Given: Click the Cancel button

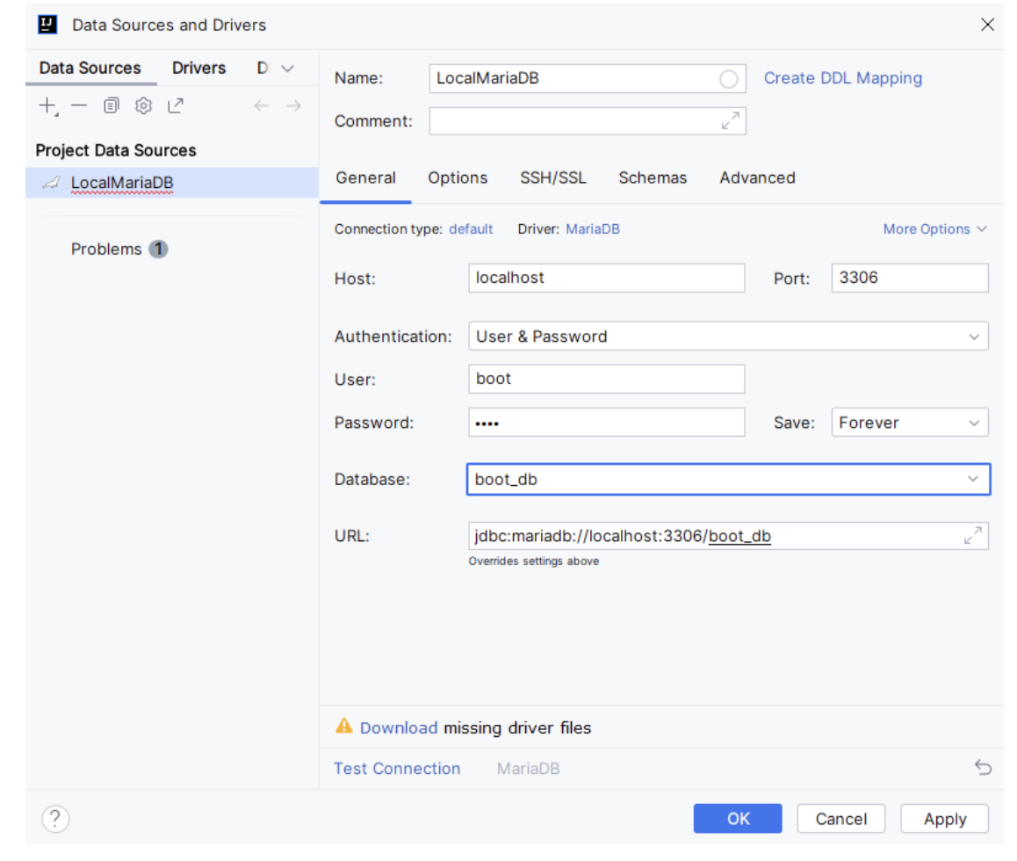Looking at the screenshot, I should coord(841,819).
